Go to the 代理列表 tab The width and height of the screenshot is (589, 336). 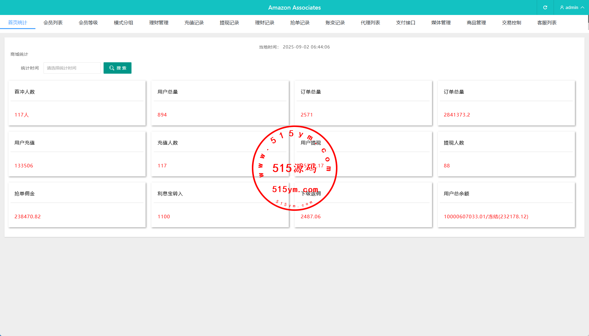click(370, 23)
